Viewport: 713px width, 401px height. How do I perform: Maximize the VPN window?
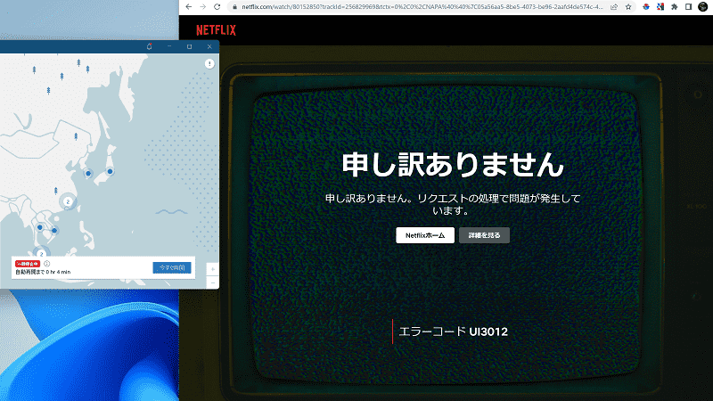[x=190, y=46]
